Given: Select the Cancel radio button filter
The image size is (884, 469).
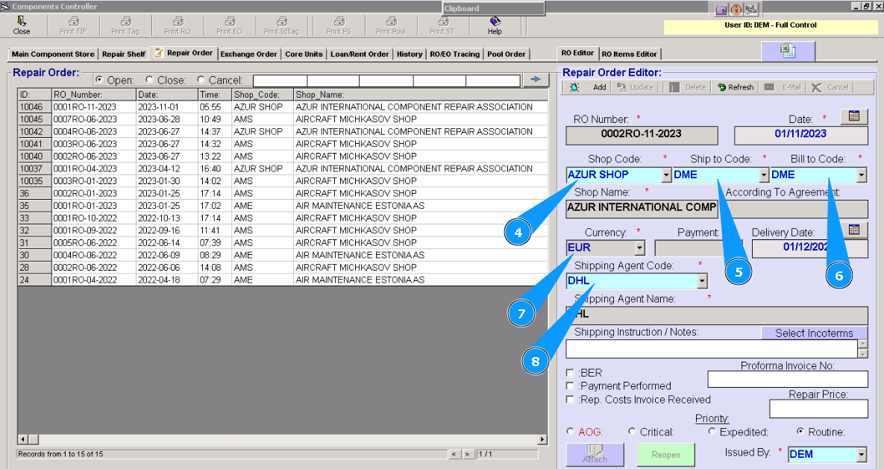Looking at the screenshot, I should (201, 80).
